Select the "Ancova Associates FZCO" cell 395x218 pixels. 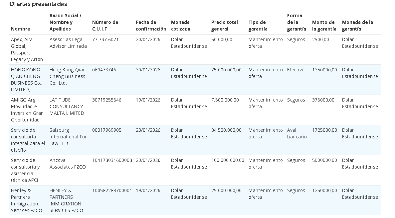click(x=68, y=164)
